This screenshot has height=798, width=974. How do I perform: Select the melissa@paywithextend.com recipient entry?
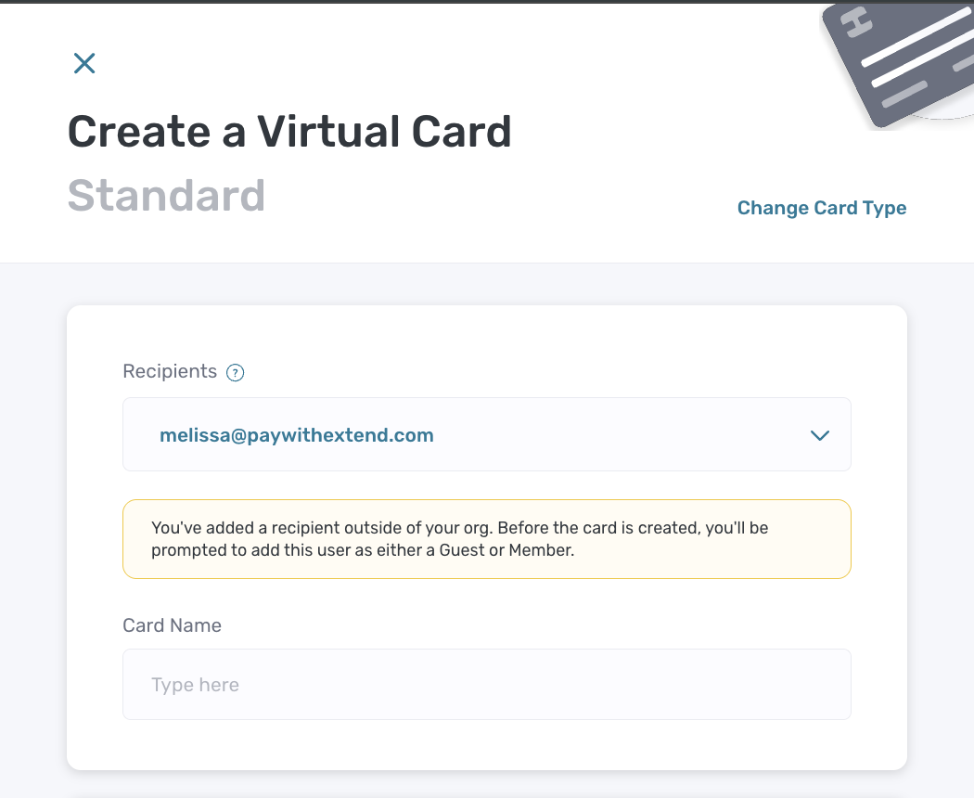pos(296,435)
